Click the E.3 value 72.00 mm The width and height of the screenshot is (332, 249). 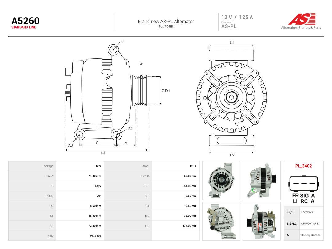click(95, 226)
